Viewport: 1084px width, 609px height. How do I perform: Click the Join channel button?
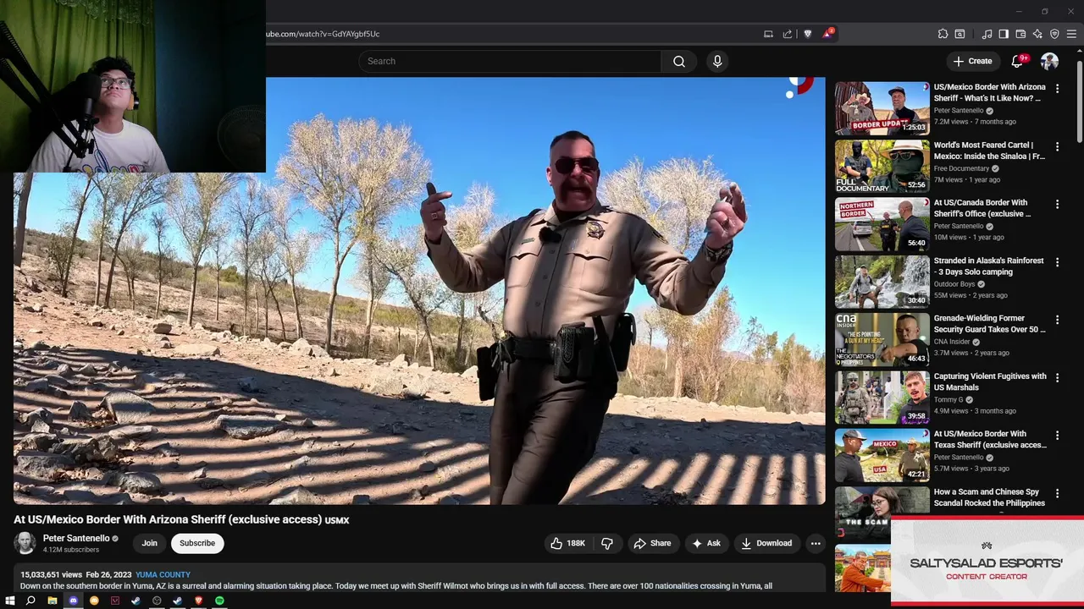pyautogui.click(x=149, y=543)
